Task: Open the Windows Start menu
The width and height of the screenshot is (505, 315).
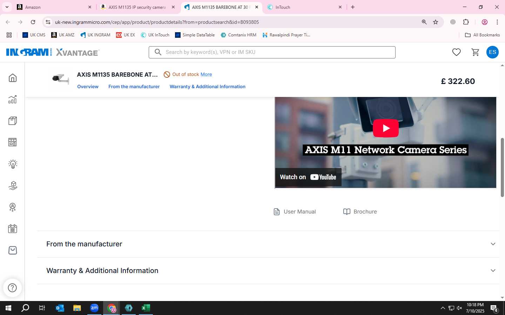Action: [8, 308]
